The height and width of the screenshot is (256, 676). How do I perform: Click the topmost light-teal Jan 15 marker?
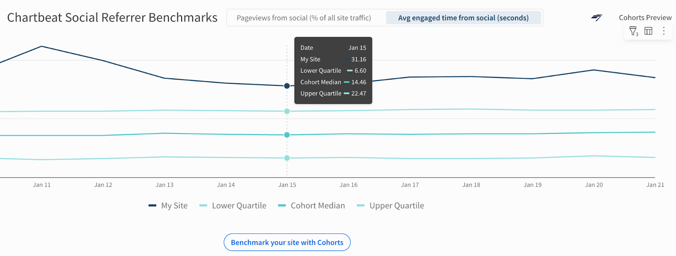pyautogui.click(x=287, y=111)
